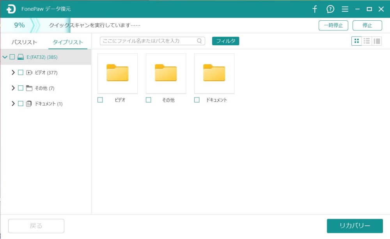Click the ビデオ label under folder

click(120, 100)
